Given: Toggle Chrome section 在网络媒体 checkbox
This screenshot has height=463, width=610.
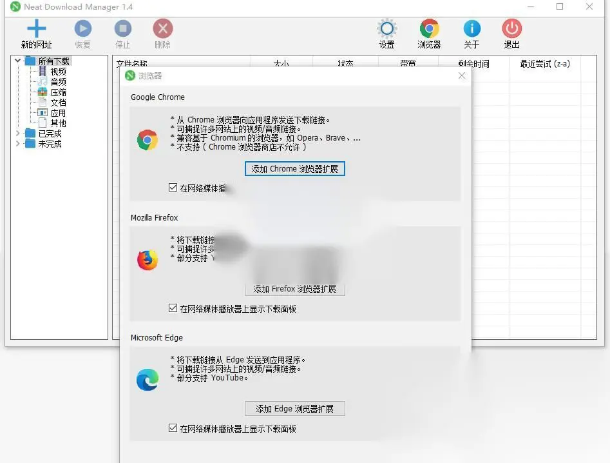Looking at the screenshot, I should tap(173, 188).
